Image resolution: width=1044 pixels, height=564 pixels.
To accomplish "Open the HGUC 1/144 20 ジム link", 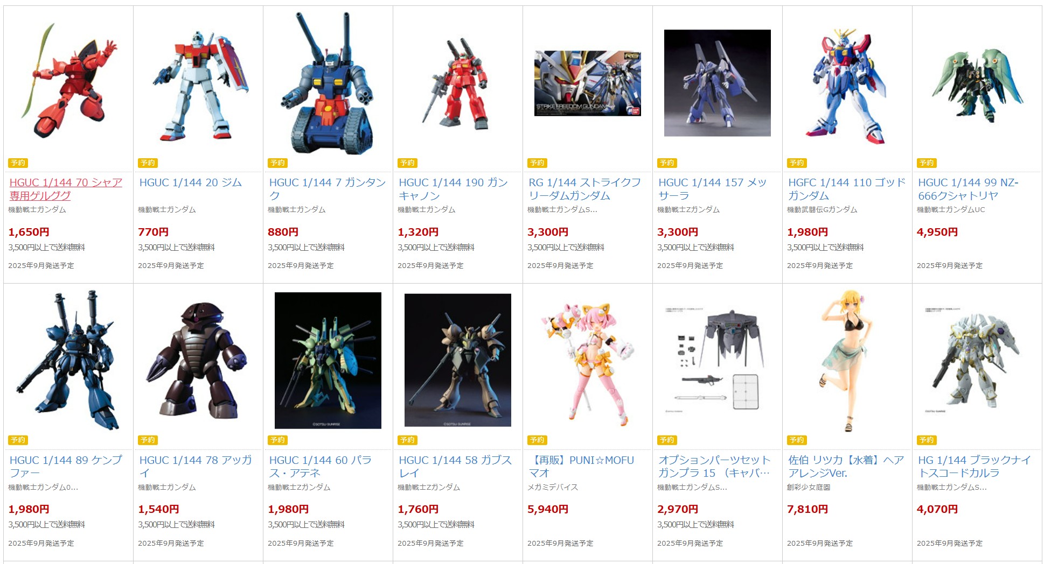I will [x=190, y=182].
